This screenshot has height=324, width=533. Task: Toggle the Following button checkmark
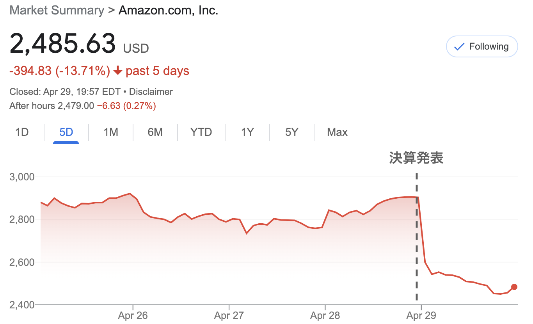pos(460,47)
